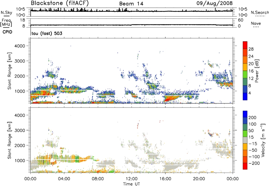Viewport: 269px width, 186px height.
Task: Click the 4000 tick of the power panel
Action: click(x=20, y=46)
